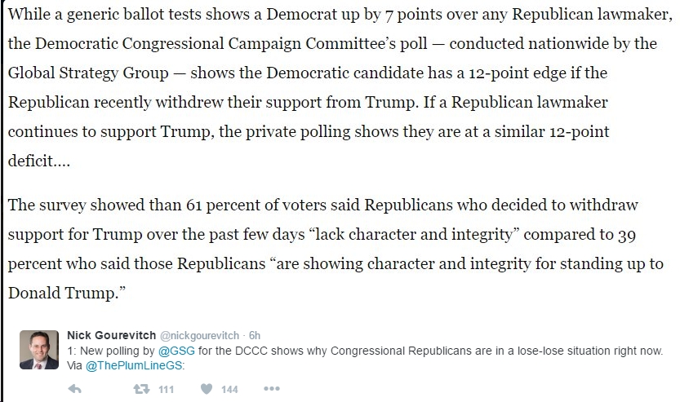The image size is (680, 402).
Task: Open the 6h tweet timestamp
Action: click(255, 336)
